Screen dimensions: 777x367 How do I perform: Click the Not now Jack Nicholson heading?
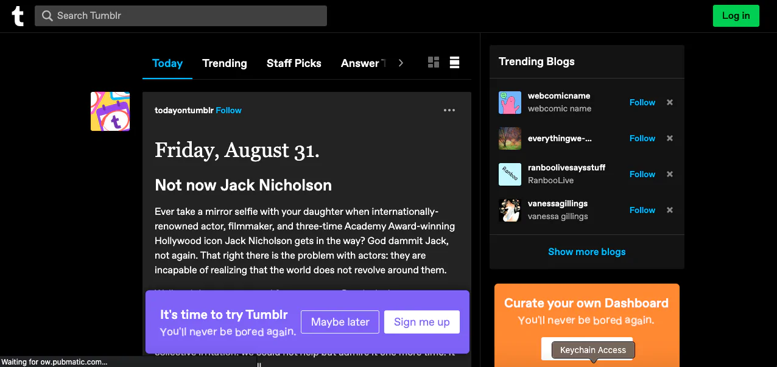[244, 185]
